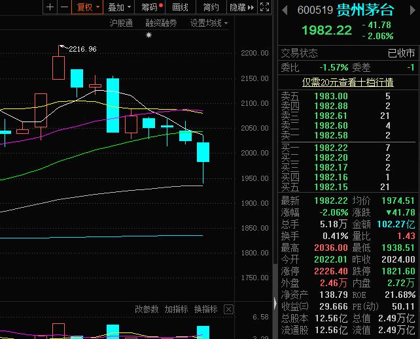The height and width of the screenshot is (339, 420).
Task: Zoom out chart with minus button
Action: (65, 7)
